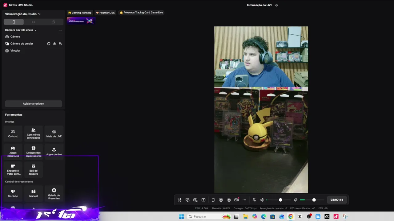Screen dimensions: 394x221
Task: Hide the Câmera do celular source
Action: click(x=54, y=44)
